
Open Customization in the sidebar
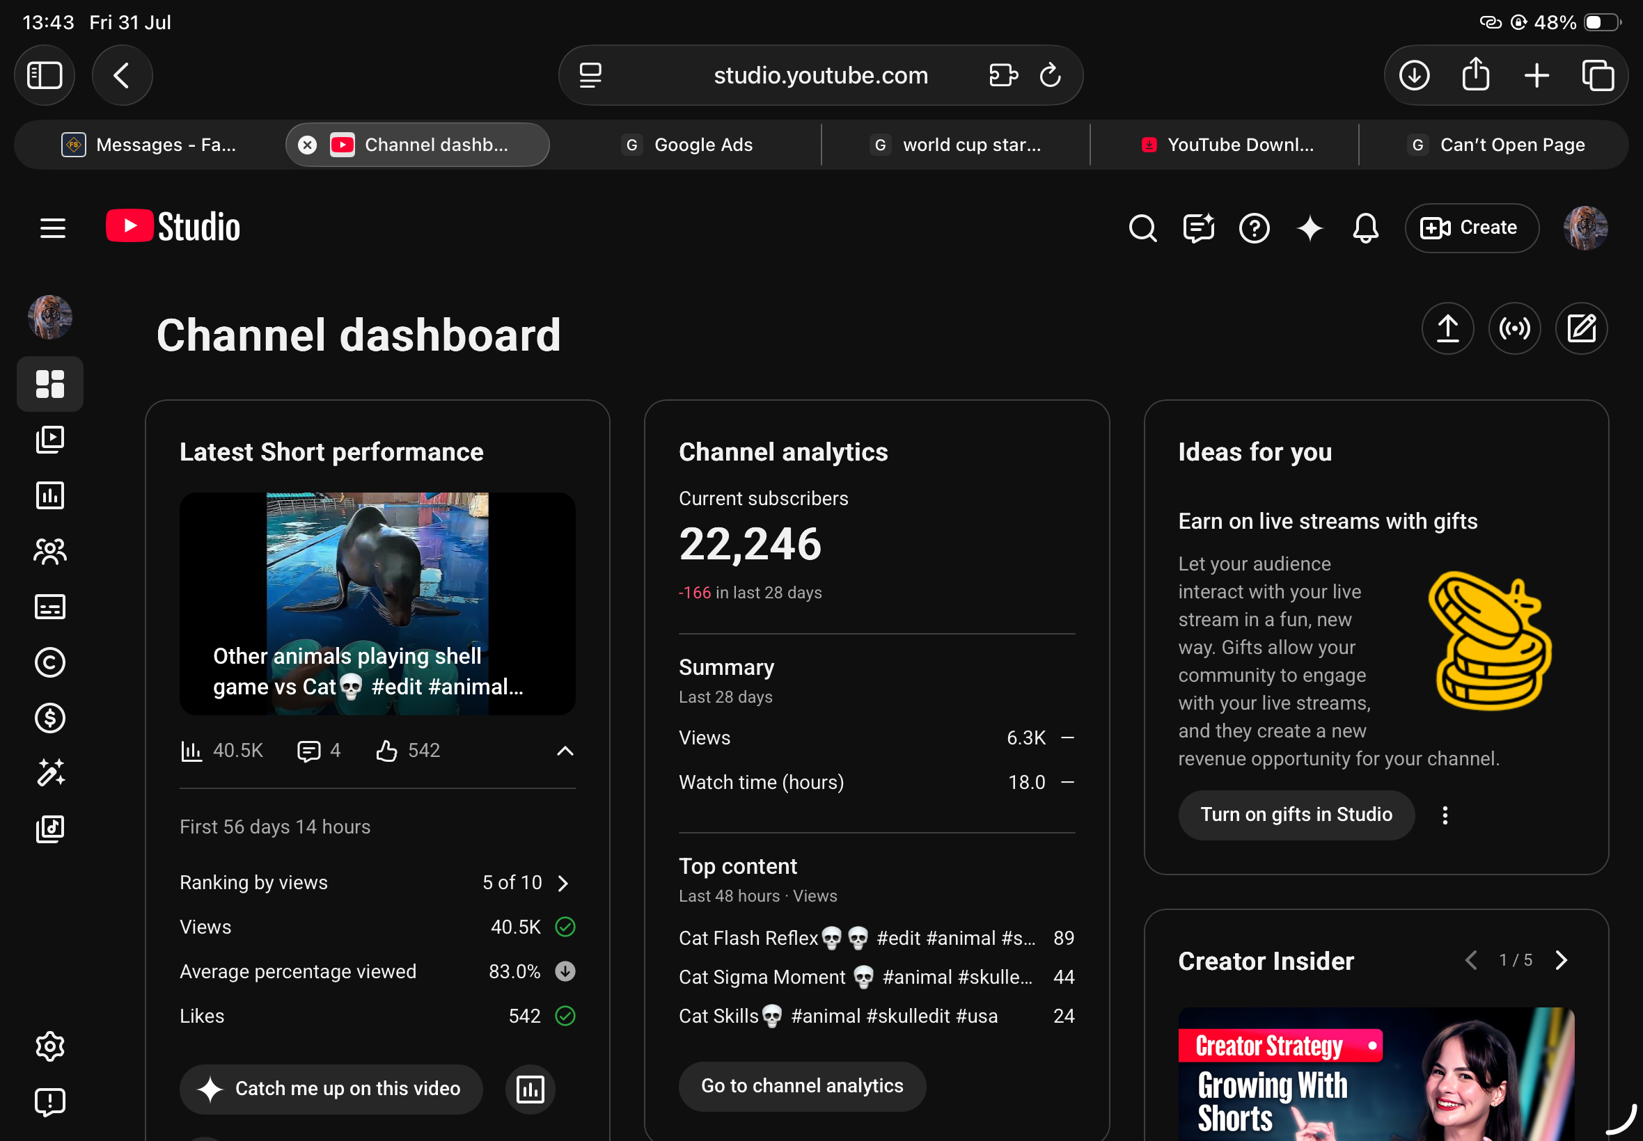tap(50, 773)
